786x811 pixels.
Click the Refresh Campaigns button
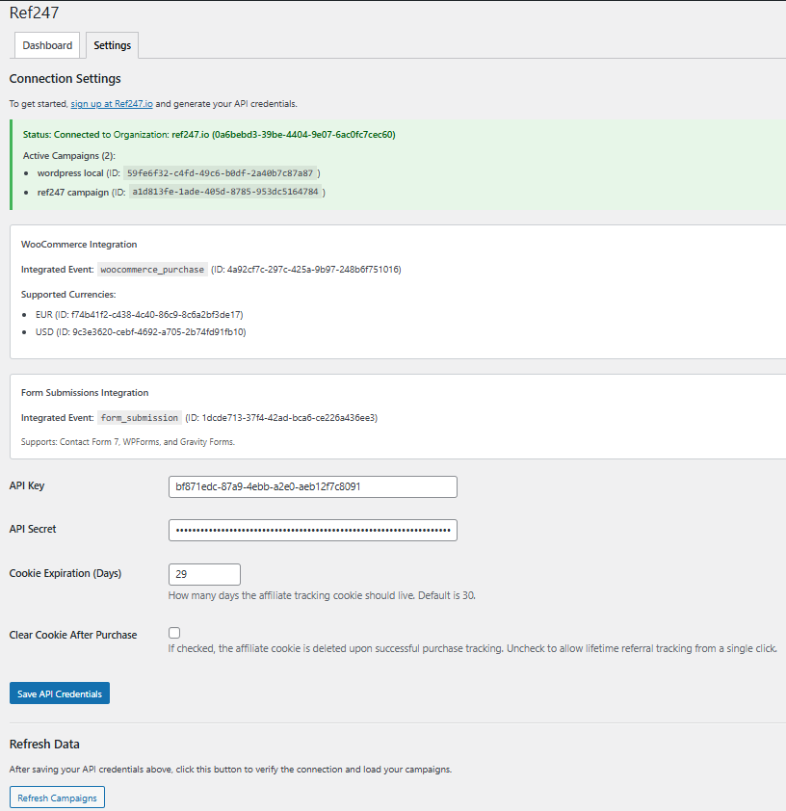[x=56, y=797]
